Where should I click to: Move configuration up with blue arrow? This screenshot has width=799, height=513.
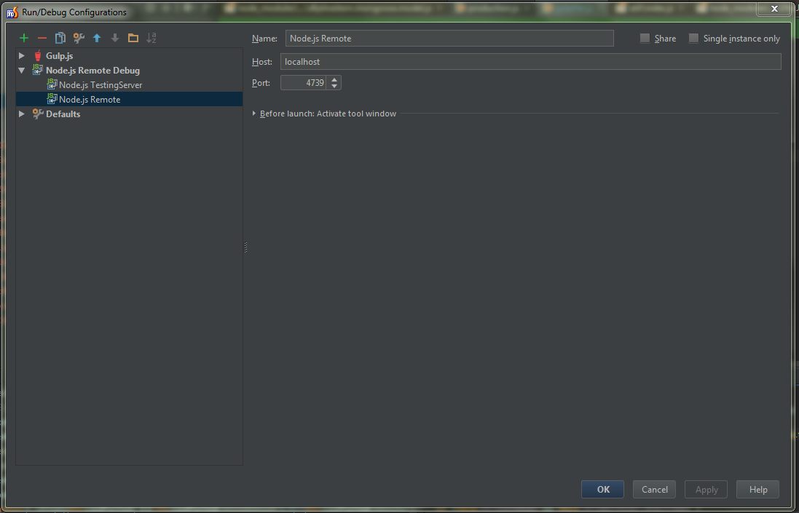click(97, 38)
